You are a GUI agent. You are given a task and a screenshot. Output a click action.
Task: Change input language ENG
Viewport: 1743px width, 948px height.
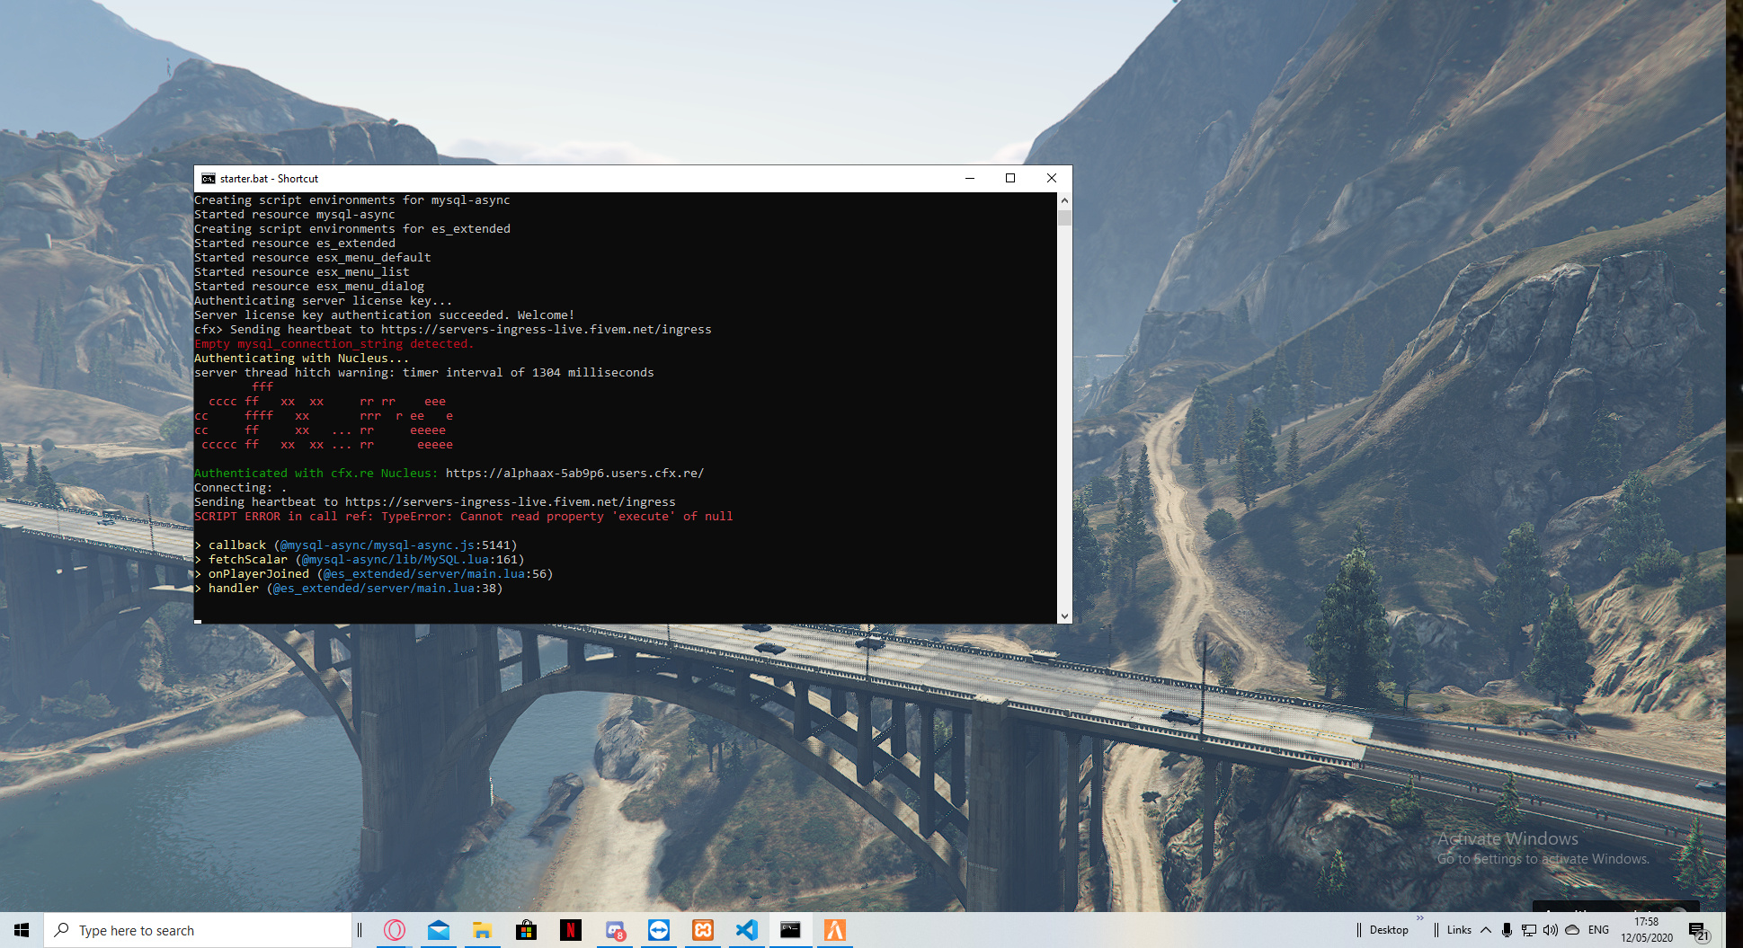[x=1598, y=930]
